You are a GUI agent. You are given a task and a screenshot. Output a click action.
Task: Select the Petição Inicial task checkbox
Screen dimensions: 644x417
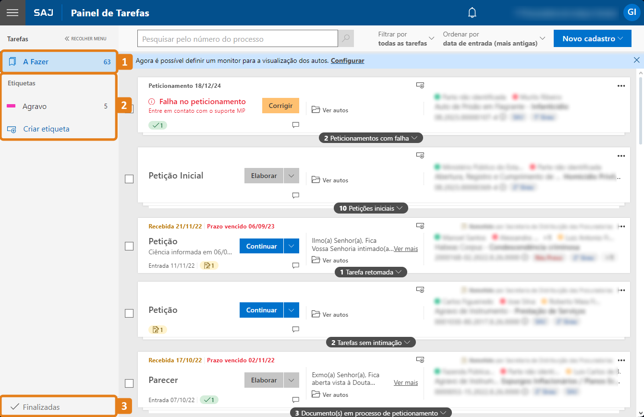pyautogui.click(x=129, y=179)
